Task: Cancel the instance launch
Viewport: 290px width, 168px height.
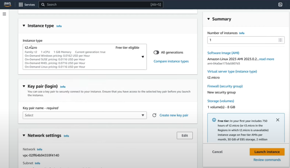Action: coord(217,152)
